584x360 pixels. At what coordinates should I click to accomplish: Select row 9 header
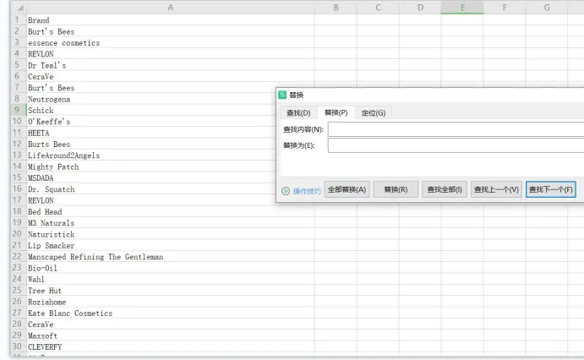tap(17, 110)
